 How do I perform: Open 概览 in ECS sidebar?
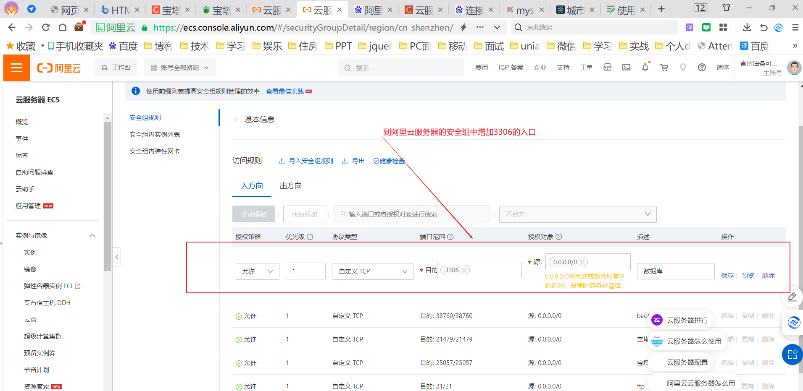pos(22,122)
